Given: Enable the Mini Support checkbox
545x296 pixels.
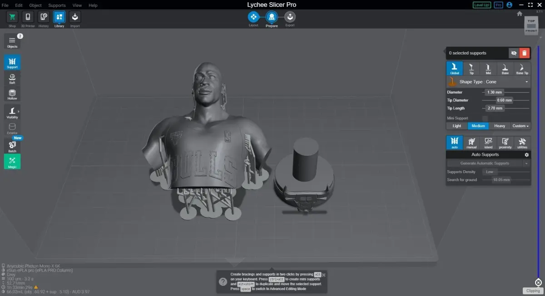Looking at the screenshot, I should [485, 118].
